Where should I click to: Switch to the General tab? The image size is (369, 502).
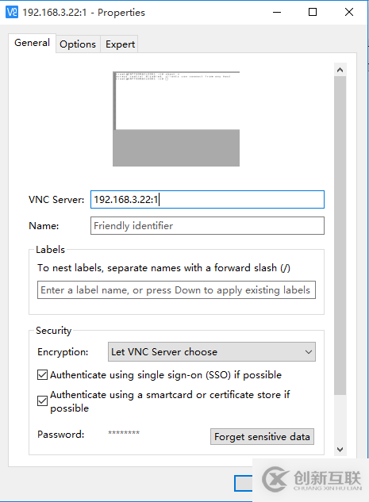tap(32, 43)
